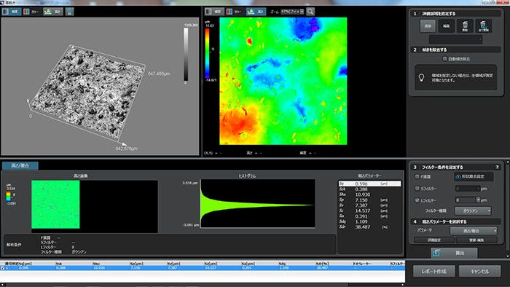Select height view in height map toolbar
The width and height of the screenshot is (510, 287).
point(256,12)
